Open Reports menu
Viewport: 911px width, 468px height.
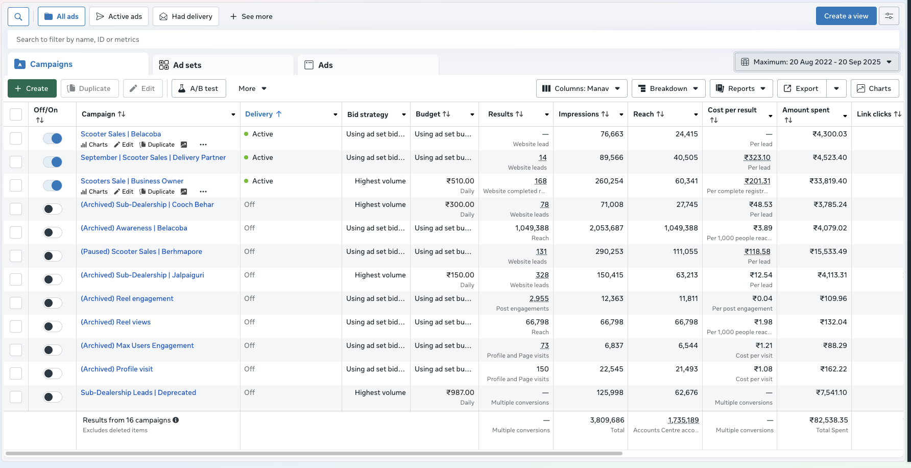[x=740, y=88]
